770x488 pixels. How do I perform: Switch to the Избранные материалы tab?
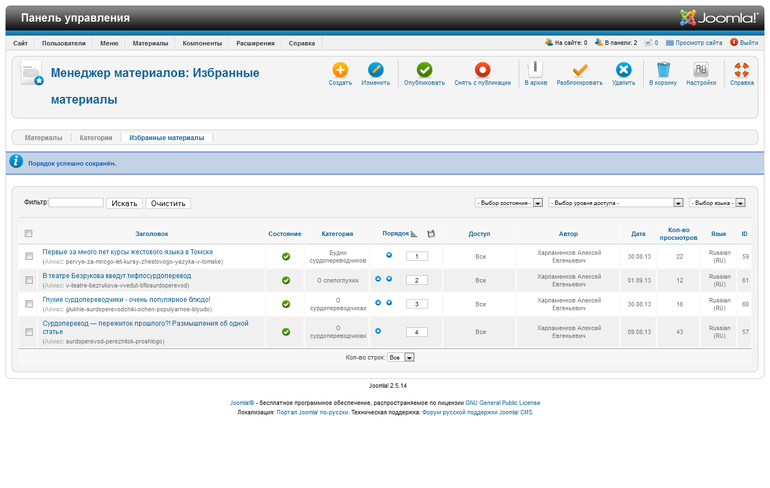coord(167,138)
